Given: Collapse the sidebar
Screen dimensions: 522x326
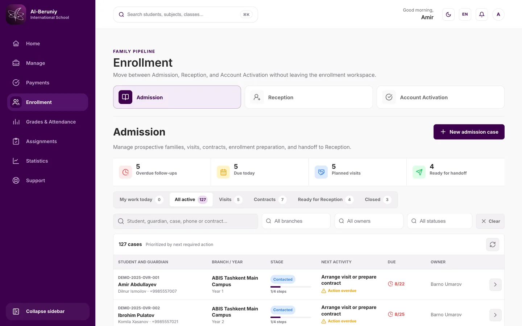Looking at the screenshot, I should (47, 312).
